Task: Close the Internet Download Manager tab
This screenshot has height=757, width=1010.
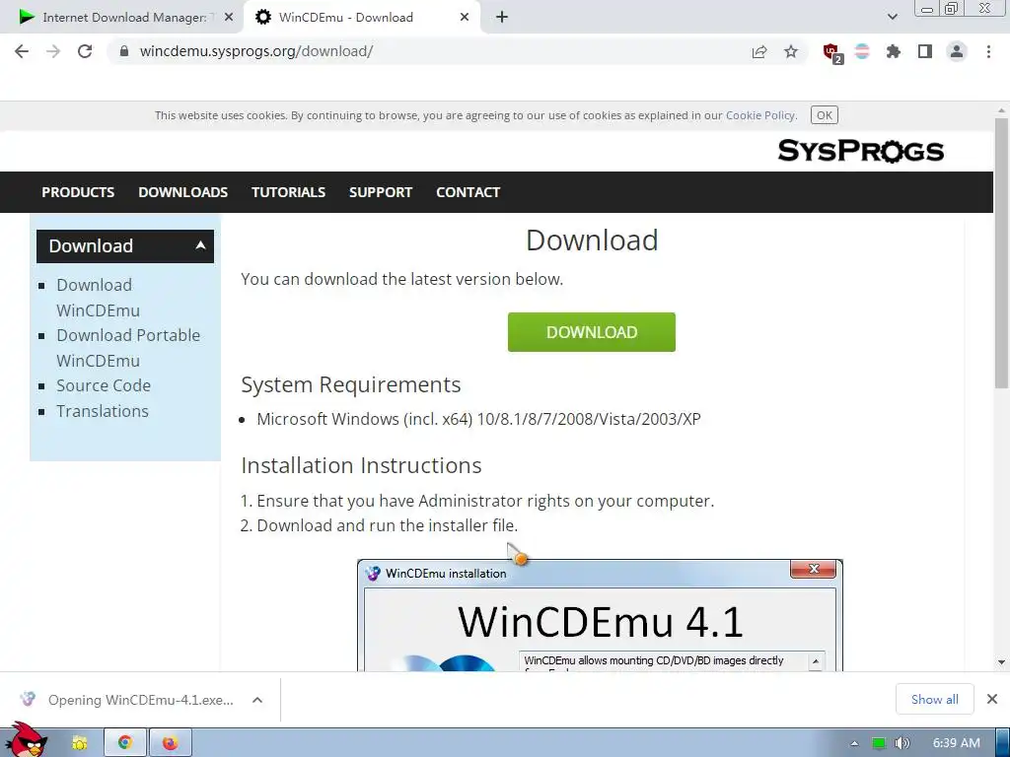Action: tap(229, 18)
